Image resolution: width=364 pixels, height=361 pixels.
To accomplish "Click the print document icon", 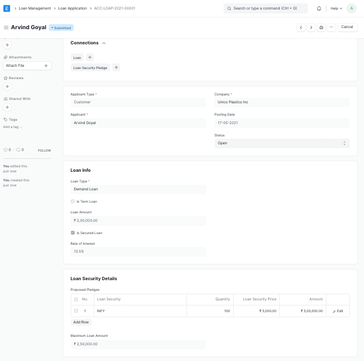I will coord(321,27).
